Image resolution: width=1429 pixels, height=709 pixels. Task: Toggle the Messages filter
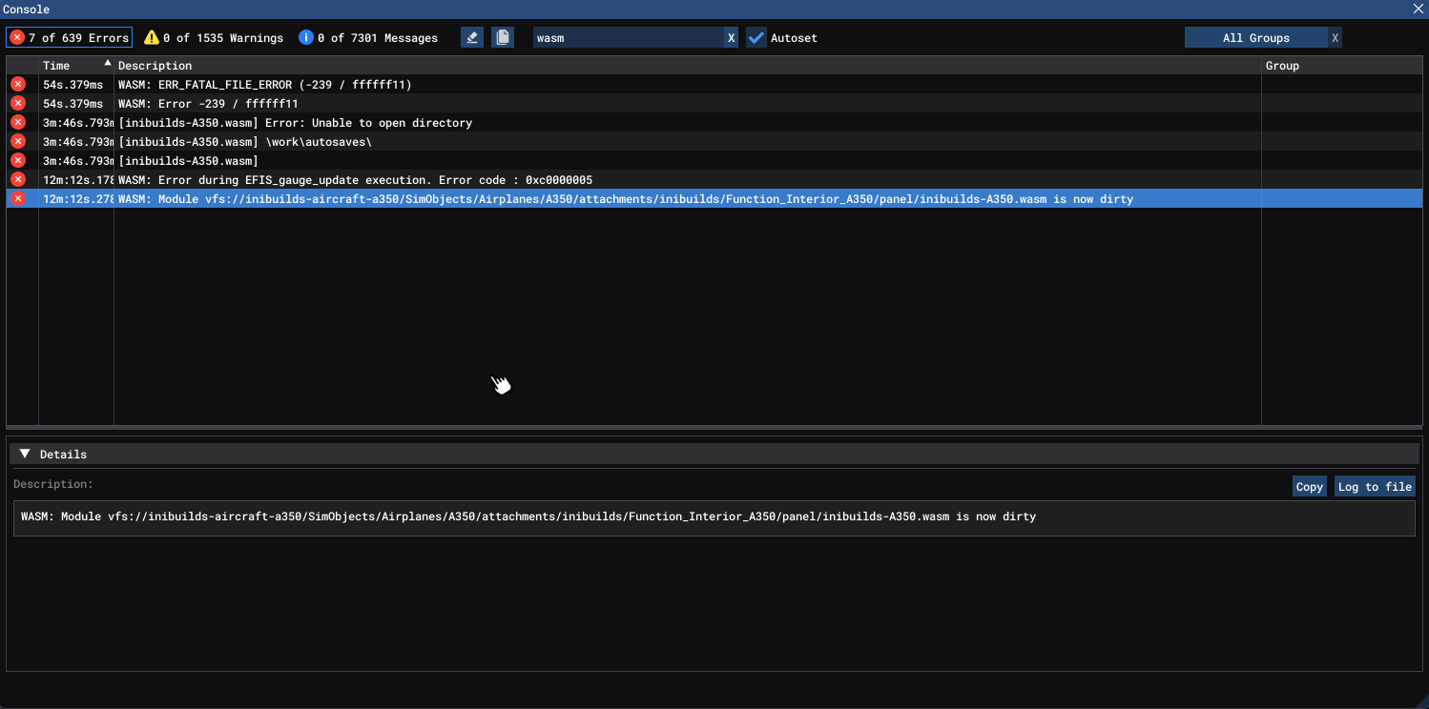pyautogui.click(x=368, y=38)
